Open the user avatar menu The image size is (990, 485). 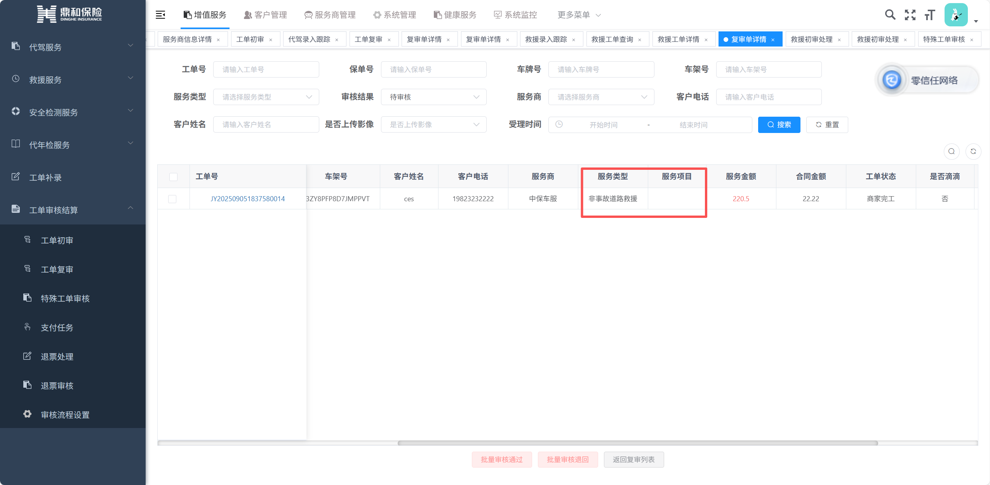tap(956, 15)
